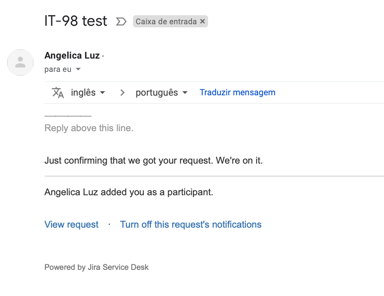The width and height of the screenshot is (384, 296).
Task: Click the Jira issue type arrow icon beside IT-98
Action: (x=122, y=21)
